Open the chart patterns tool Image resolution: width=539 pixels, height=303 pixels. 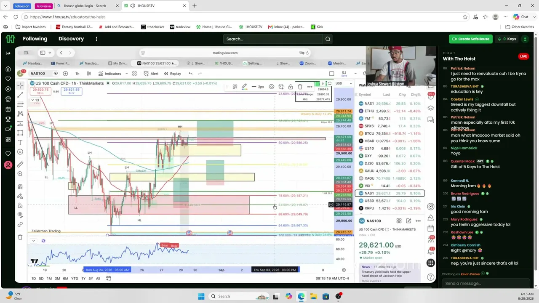20,114
